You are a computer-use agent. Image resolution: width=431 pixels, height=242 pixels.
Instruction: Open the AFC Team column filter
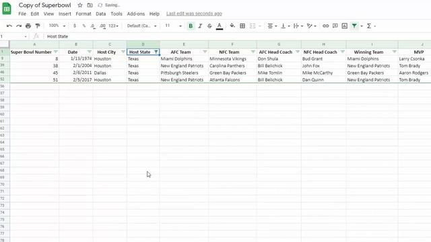pos(205,52)
